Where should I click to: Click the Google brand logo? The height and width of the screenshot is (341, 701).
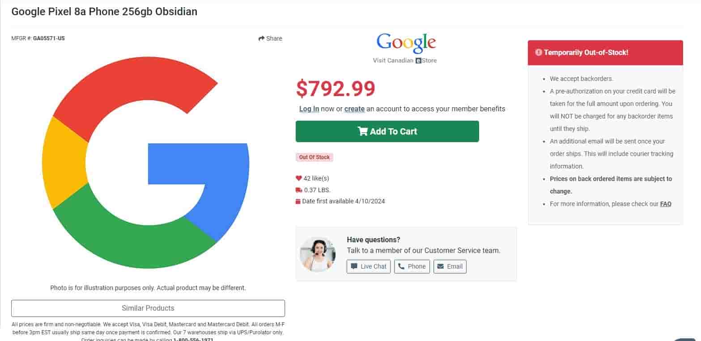(406, 42)
